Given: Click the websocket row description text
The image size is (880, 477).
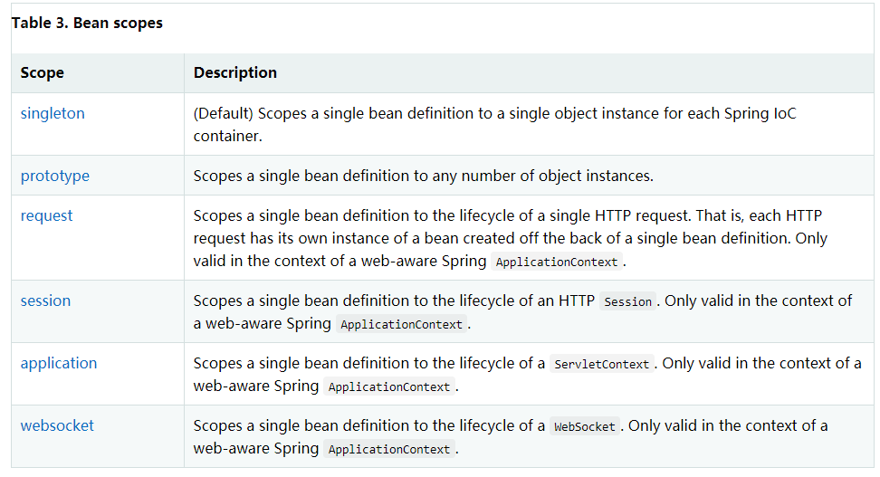Looking at the screenshot, I should pos(511,436).
